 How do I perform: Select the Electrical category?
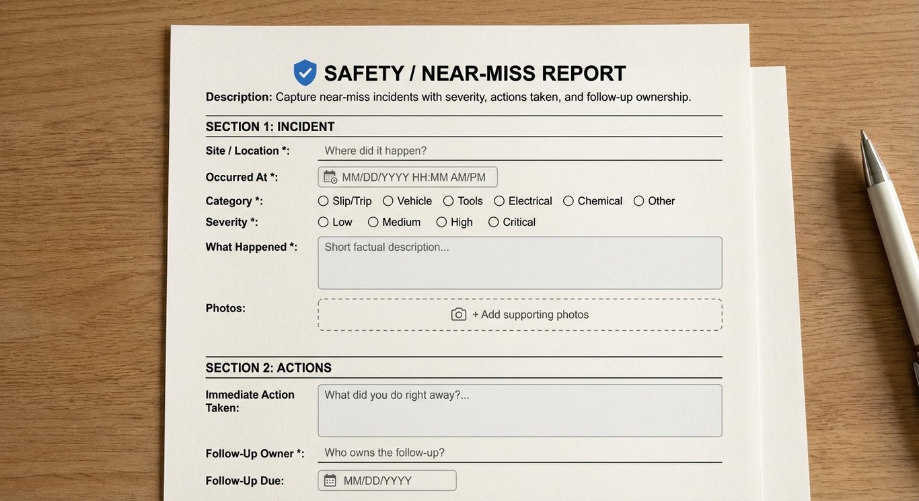499,200
